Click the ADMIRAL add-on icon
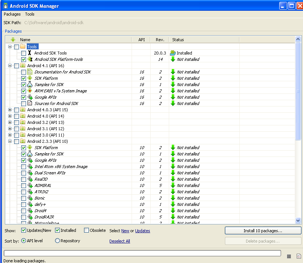303x263 pixels. click(x=30, y=185)
